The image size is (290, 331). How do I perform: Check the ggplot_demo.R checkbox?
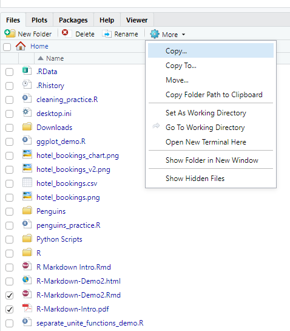[9, 142]
